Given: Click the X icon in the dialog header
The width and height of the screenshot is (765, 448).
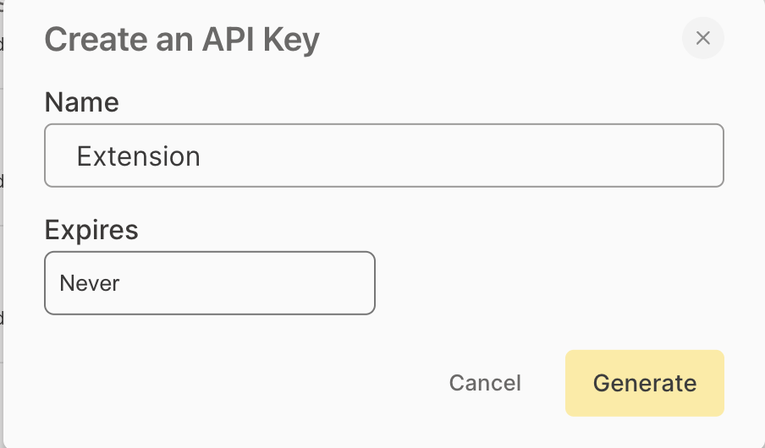Looking at the screenshot, I should [x=702, y=38].
